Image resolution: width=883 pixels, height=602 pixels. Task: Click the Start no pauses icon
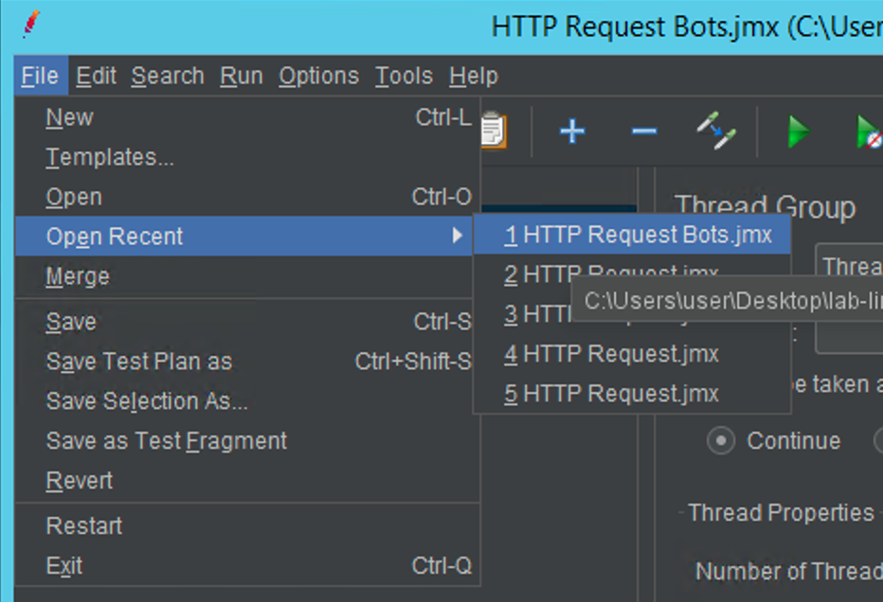click(x=869, y=132)
